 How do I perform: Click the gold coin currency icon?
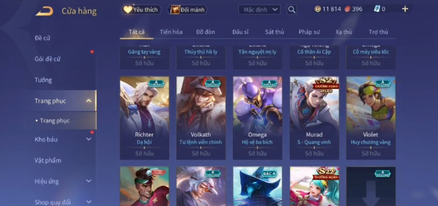pos(318,9)
